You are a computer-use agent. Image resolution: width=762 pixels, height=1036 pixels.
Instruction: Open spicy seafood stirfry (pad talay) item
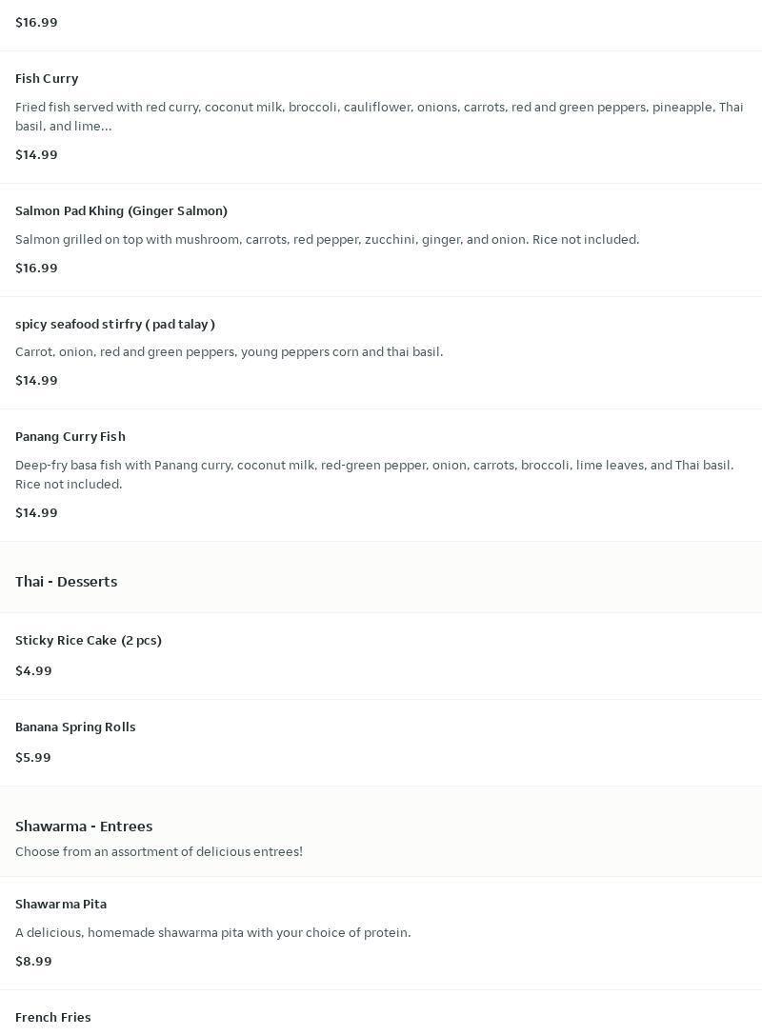point(381,353)
